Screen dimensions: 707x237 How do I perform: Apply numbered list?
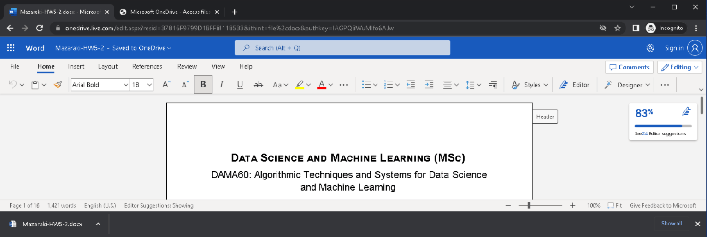click(x=389, y=85)
